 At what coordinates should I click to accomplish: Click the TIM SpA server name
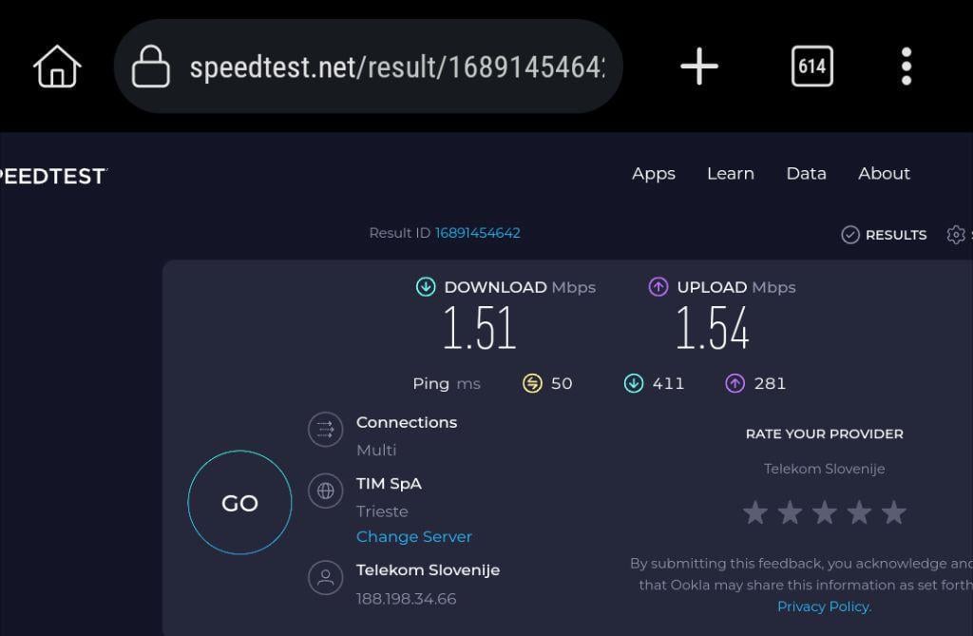389,484
